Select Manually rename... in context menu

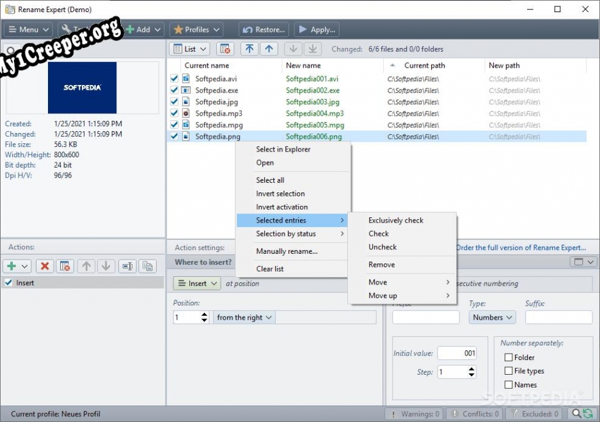click(x=287, y=251)
